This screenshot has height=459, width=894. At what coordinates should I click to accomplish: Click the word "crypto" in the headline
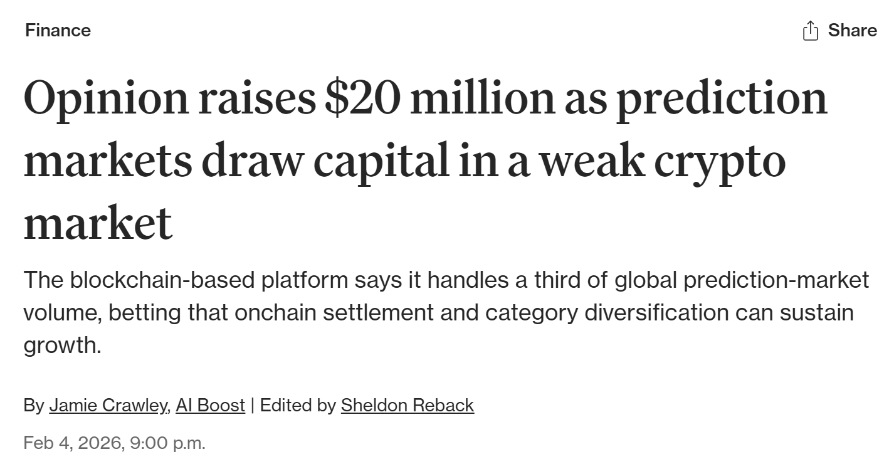(720, 161)
